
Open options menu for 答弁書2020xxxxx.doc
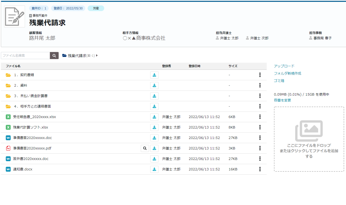[260, 159]
